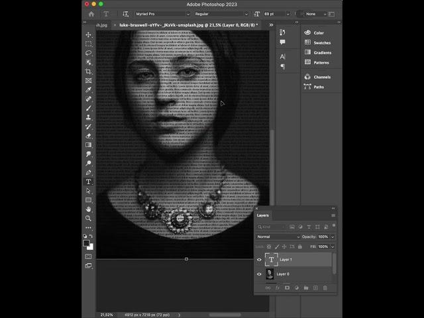Change screen mode at toolbar bottom
The height and width of the screenshot is (318, 424).
pyautogui.click(x=88, y=266)
